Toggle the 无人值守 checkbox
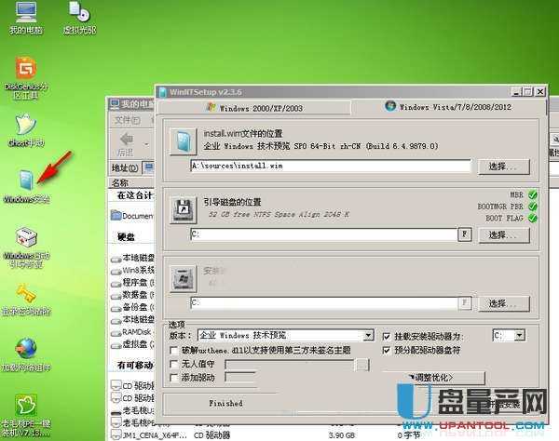The height and width of the screenshot is (441, 559). pos(173,364)
